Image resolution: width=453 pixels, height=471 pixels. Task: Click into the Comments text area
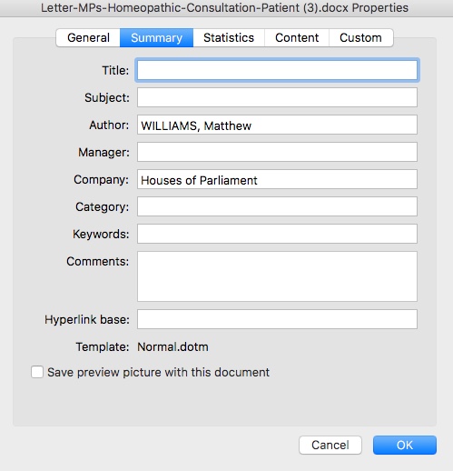click(277, 276)
